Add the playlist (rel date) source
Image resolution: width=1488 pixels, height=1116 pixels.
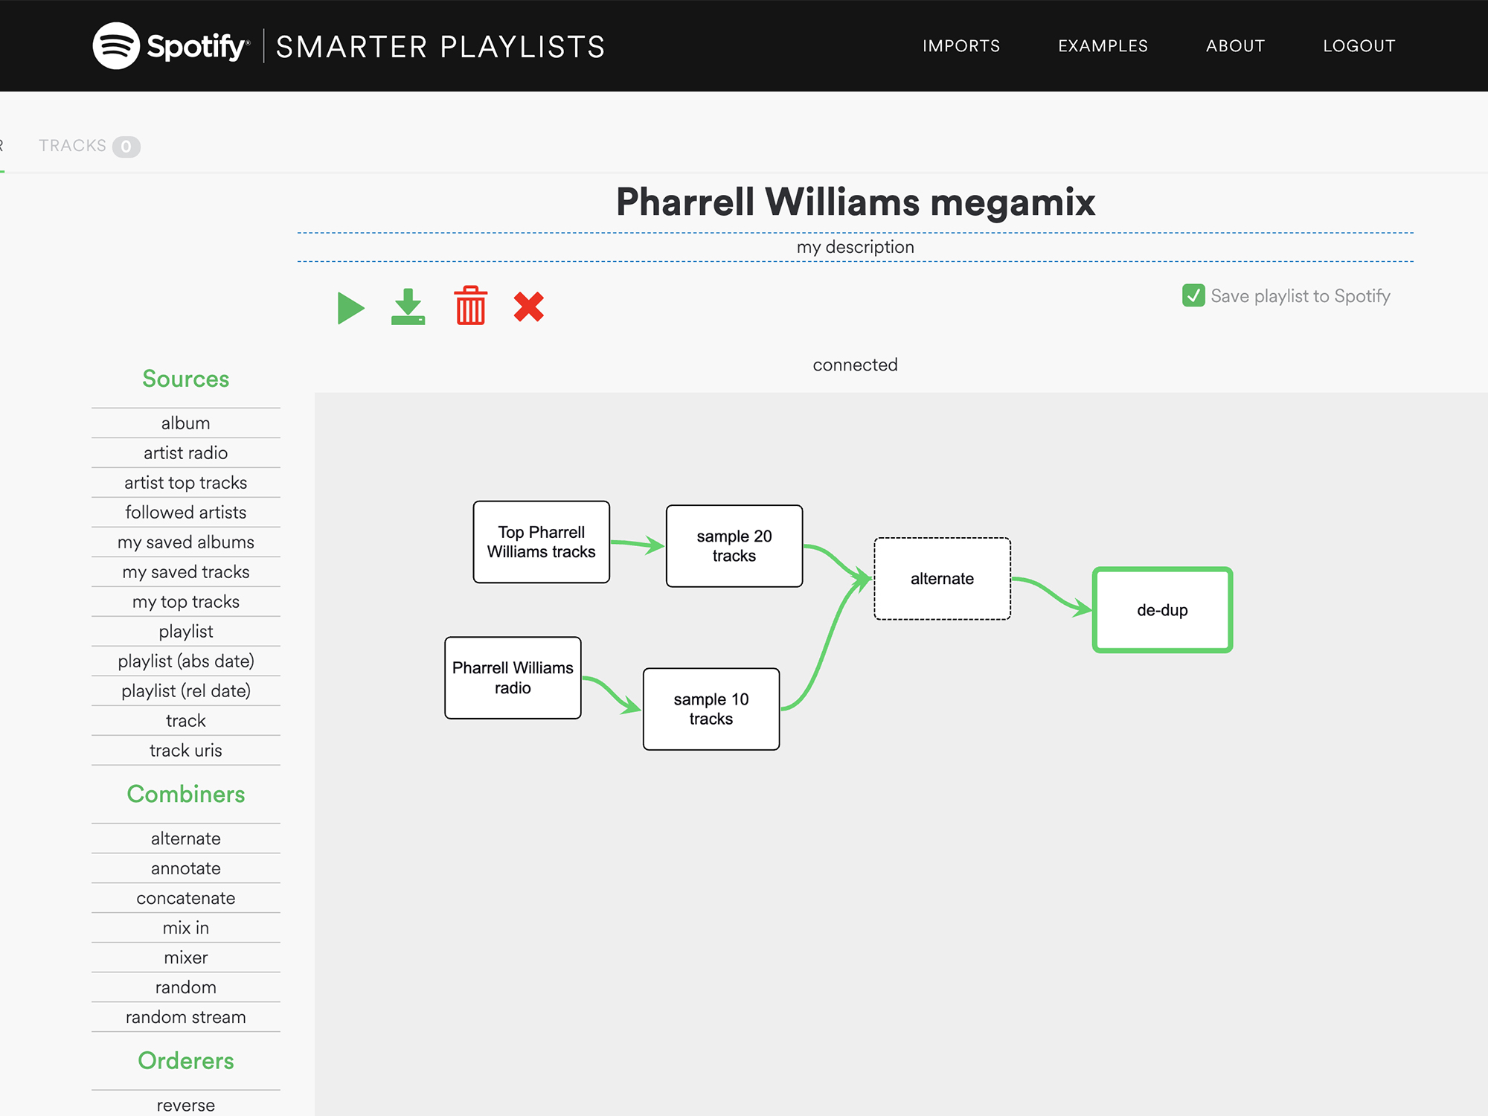tap(186, 691)
